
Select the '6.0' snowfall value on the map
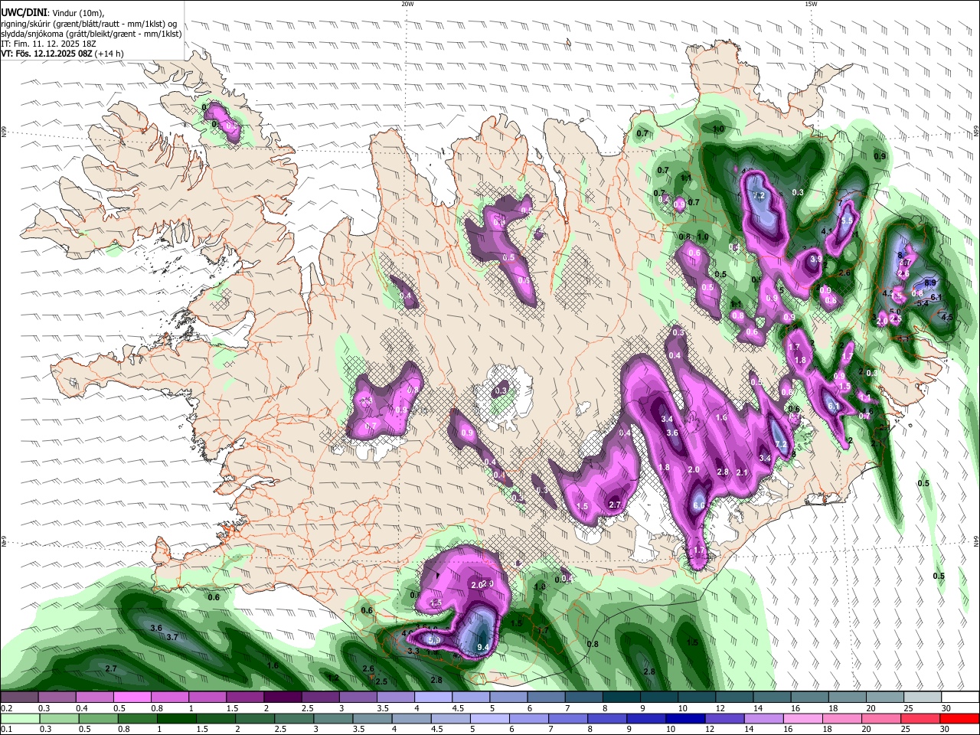(x=699, y=506)
